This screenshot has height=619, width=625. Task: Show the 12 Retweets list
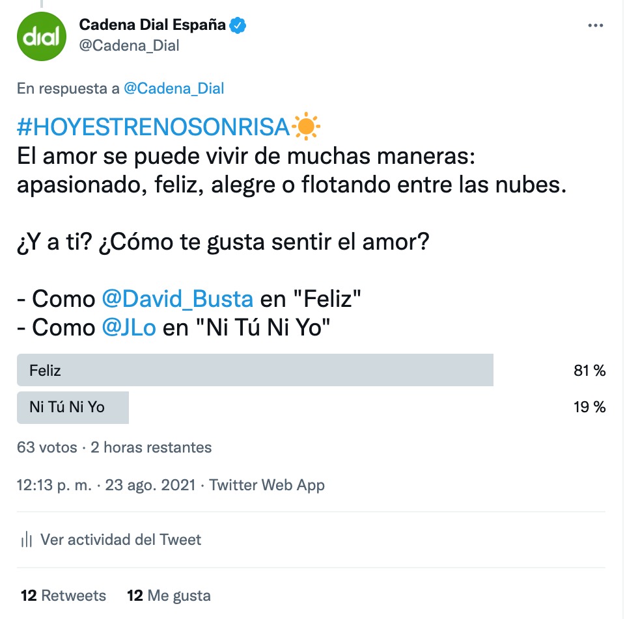pos(63,596)
